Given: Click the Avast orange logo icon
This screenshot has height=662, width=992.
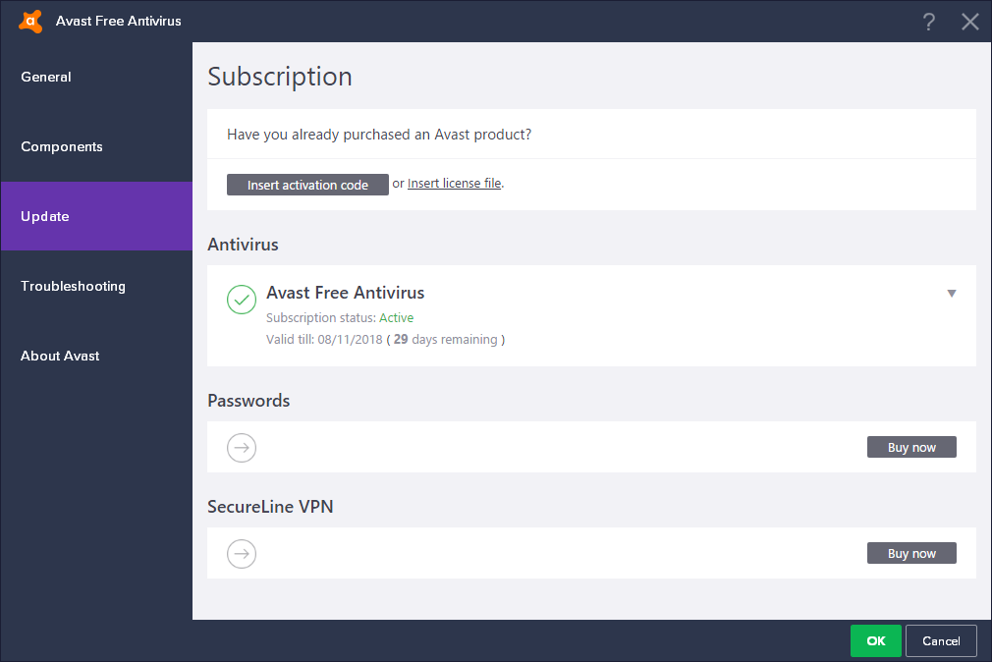Looking at the screenshot, I should point(30,21).
